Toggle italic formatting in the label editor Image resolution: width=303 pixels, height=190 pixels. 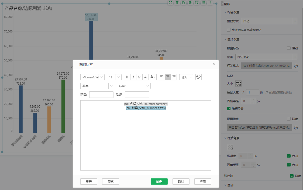pos(133,77)
